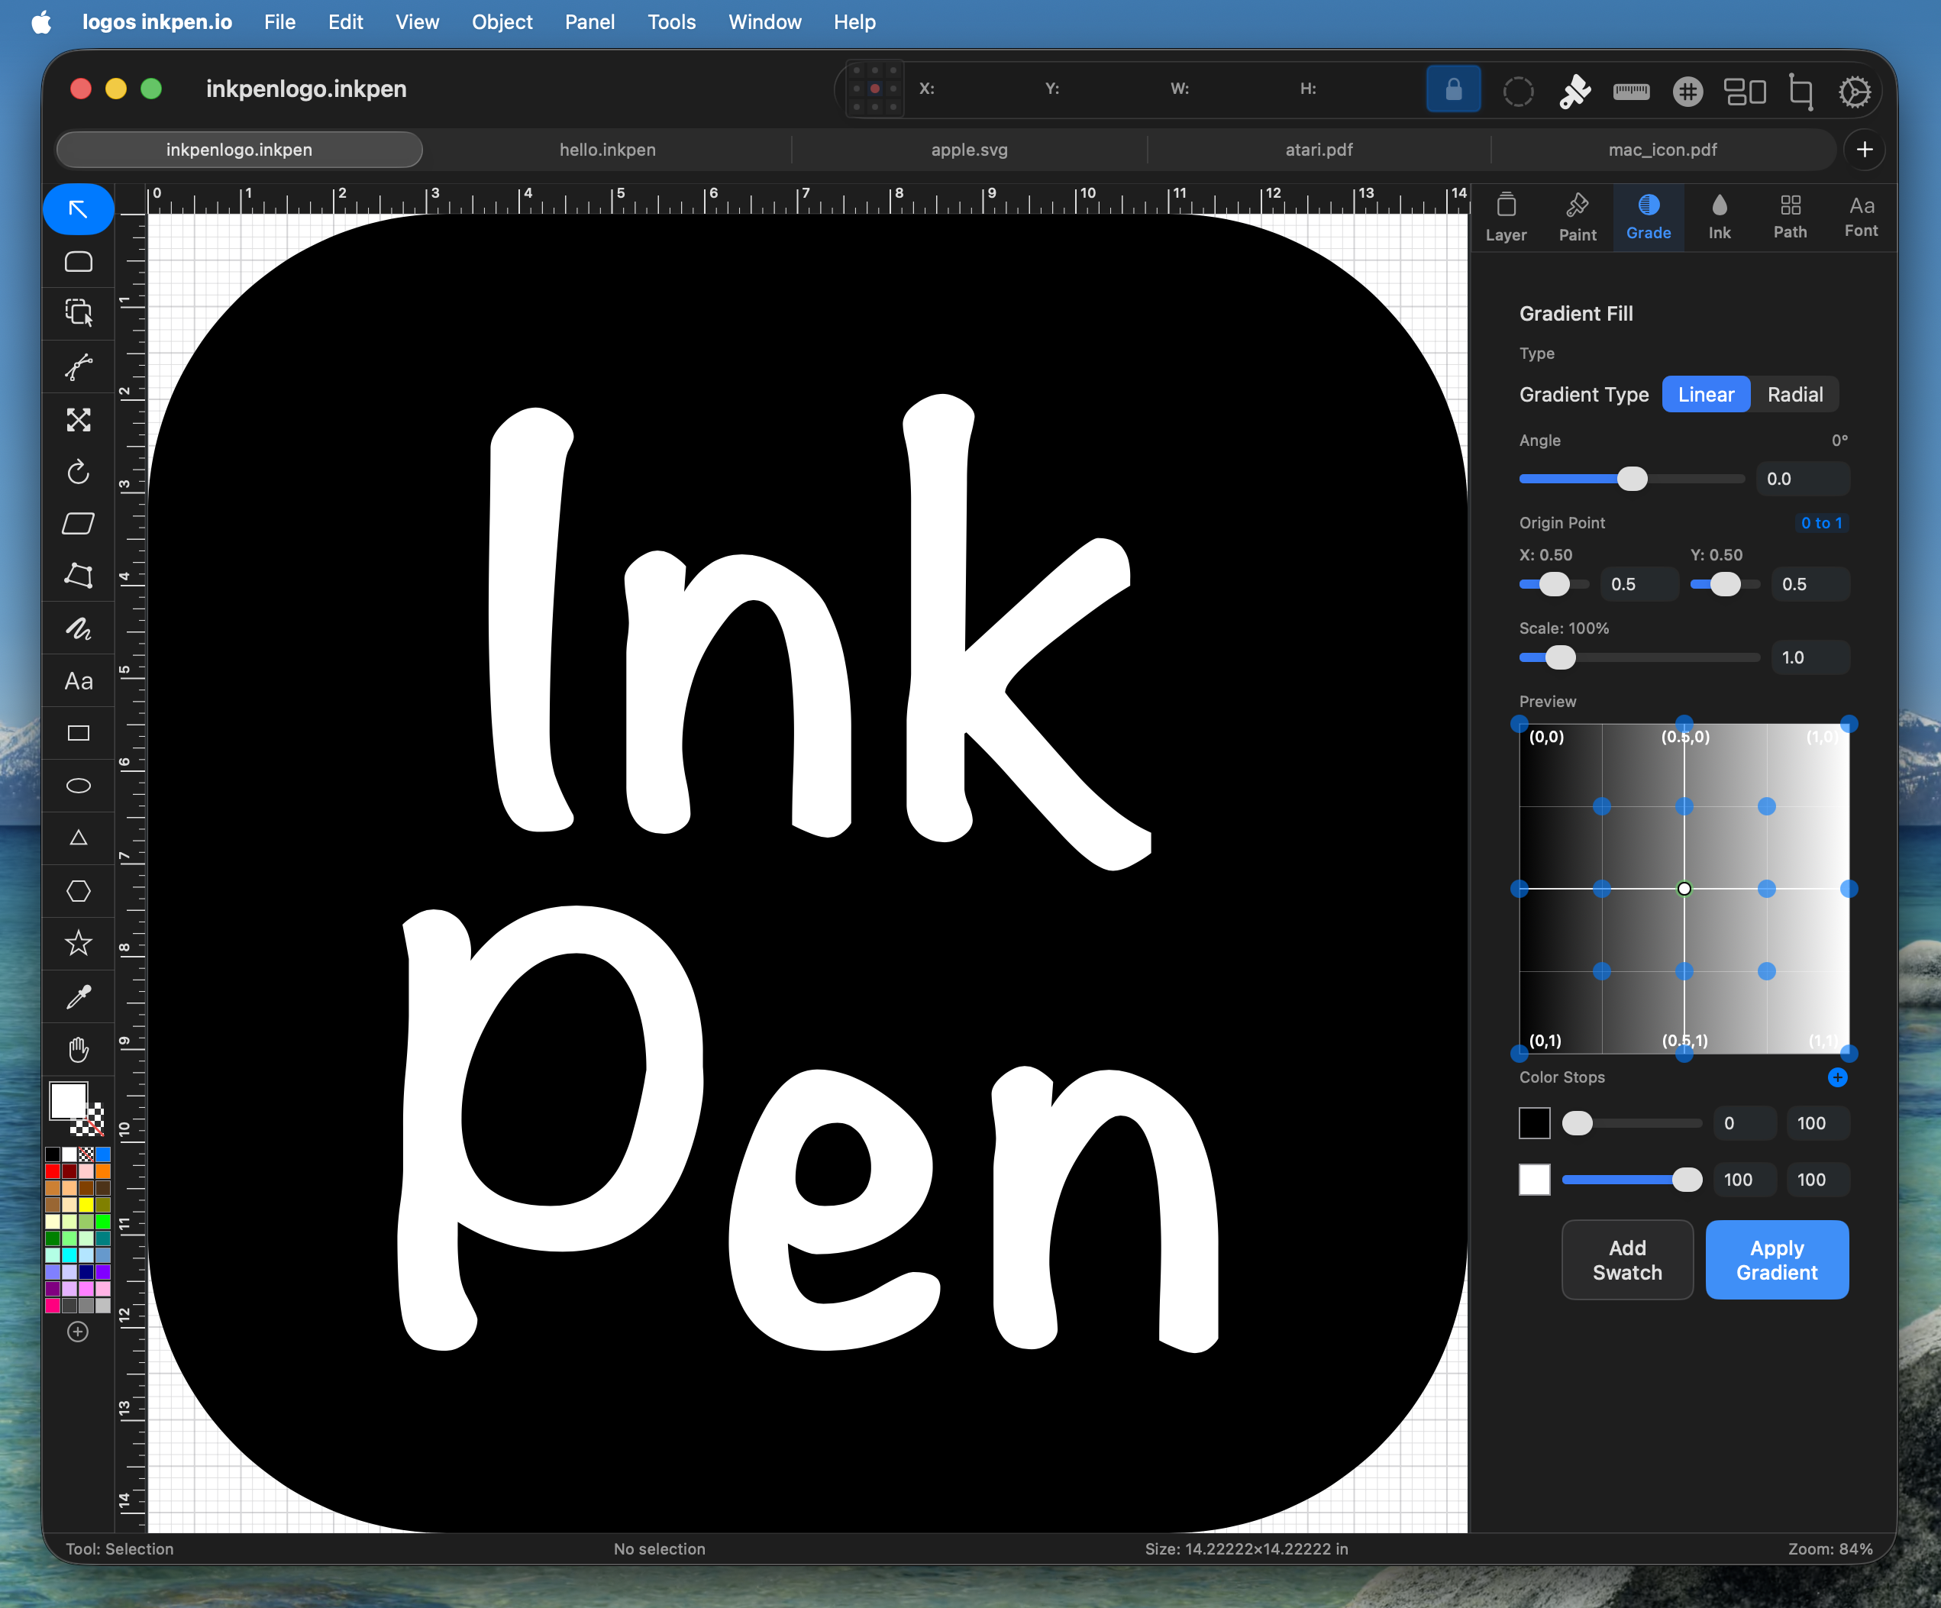Click the '0 to 1' origin range option

point(1821,523)
